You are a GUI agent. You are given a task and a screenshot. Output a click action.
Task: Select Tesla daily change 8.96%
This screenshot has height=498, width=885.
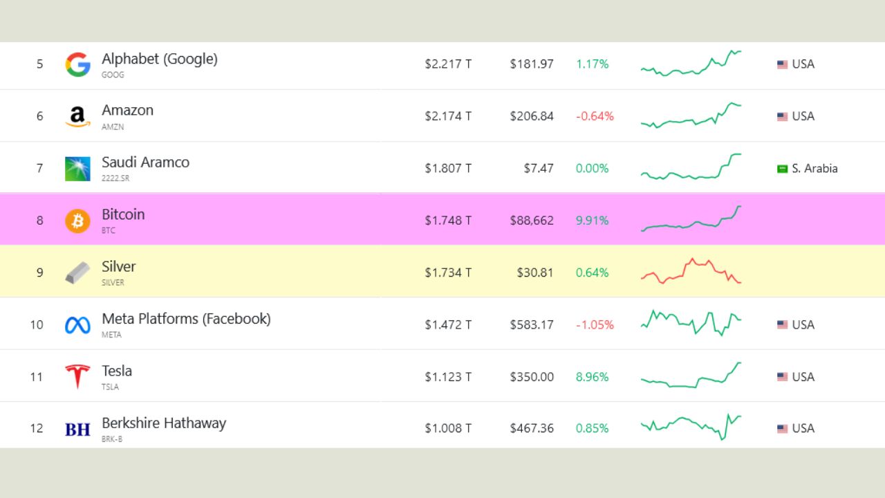point(593,377)
